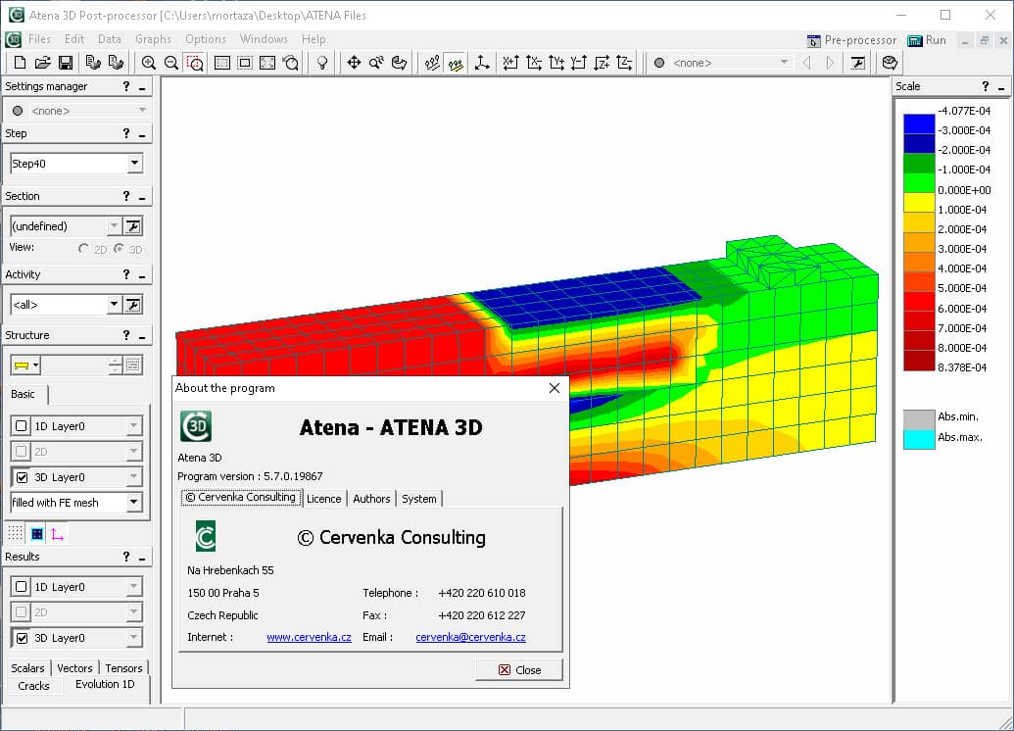Select the Zoom In tool

[x=147, y=62]
